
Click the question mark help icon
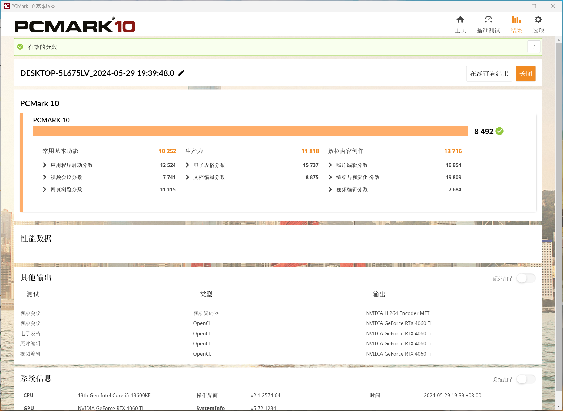tap(534, 47)
